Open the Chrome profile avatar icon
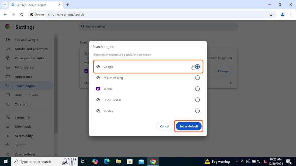296x166 pixels. point(282,14)
